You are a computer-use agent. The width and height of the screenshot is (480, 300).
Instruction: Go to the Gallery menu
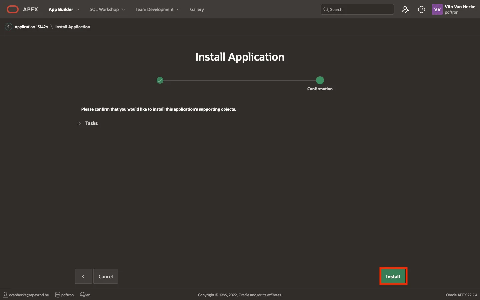click(197, 10)
